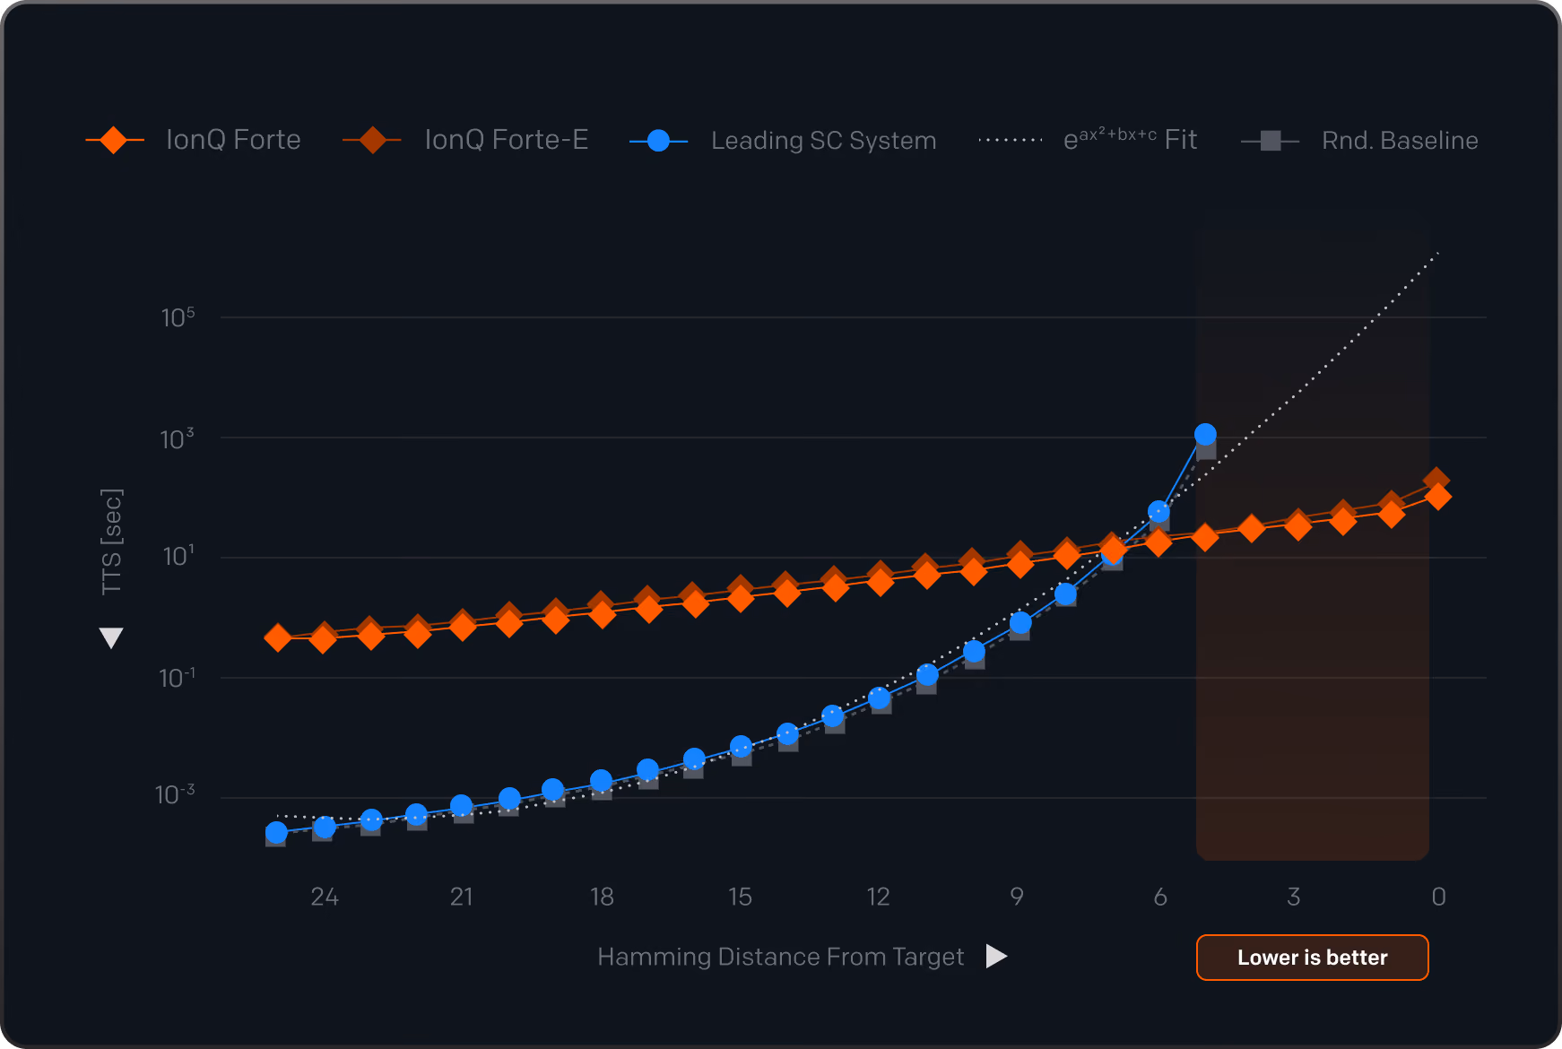Viewport: 1562px width, 1049px height.
Task: Click the blue data point at Hamming distance 9
Action: (1020, 623)
